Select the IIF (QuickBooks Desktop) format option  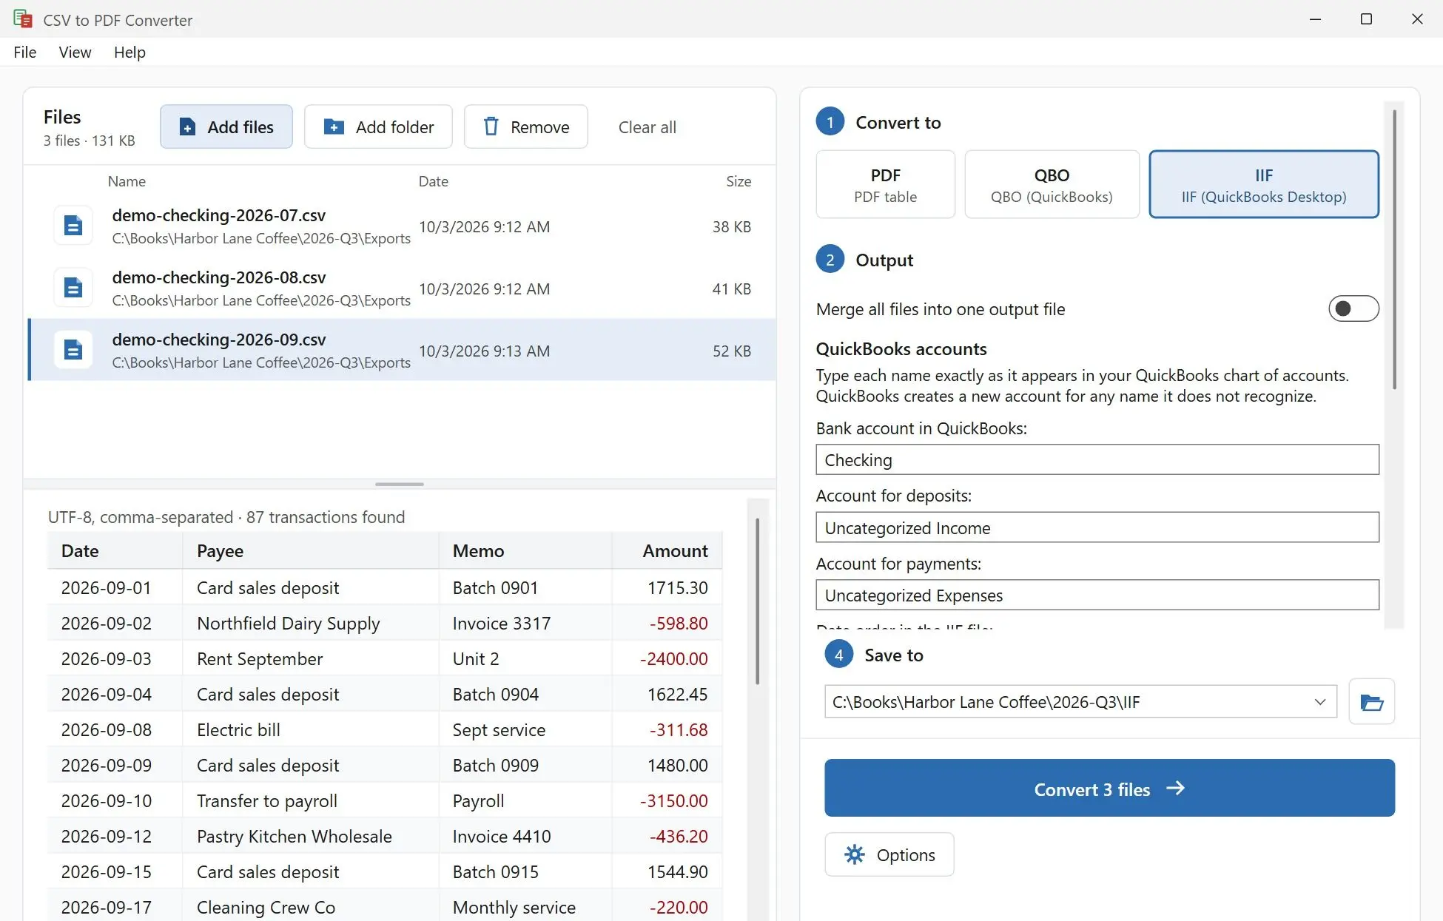pos(1264,184)
